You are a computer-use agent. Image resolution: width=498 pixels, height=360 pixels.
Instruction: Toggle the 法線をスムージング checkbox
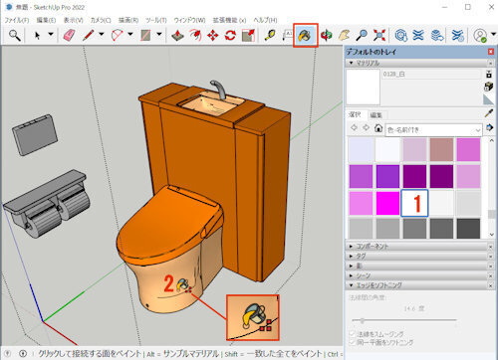(353, 334)
